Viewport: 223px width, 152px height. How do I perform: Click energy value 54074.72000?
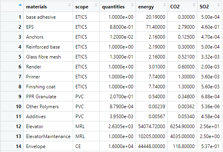click(x=151, y=127)
